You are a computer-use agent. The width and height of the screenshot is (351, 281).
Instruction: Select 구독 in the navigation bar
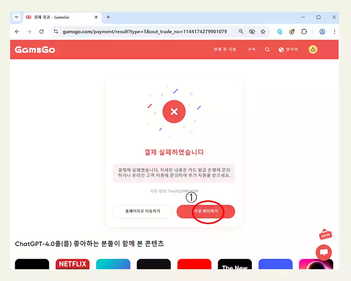point(251,49)
